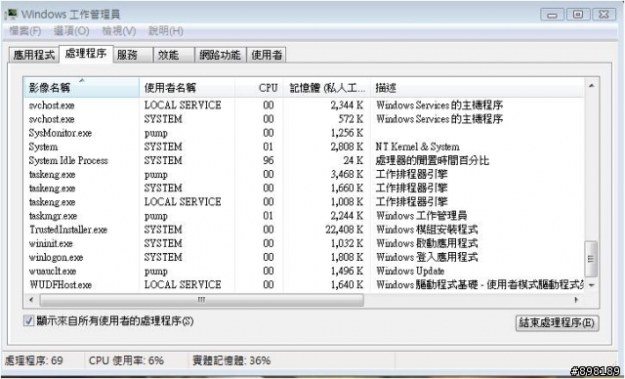Select the winlogon.exe process
The height and width of the screenshot is (379, 625).
(304, 257)
